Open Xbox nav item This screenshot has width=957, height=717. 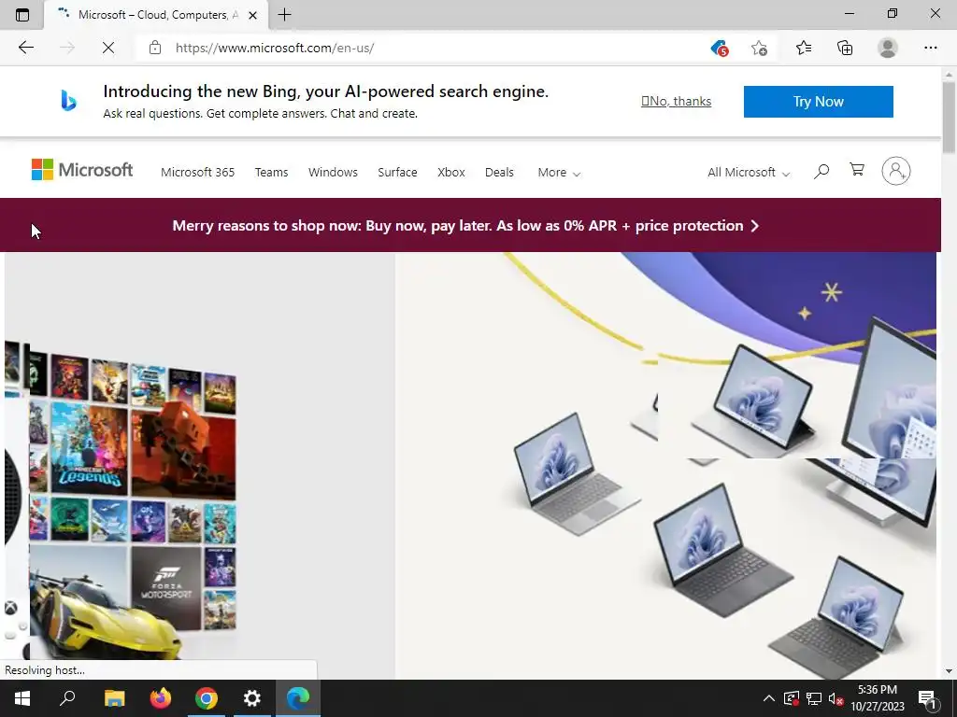click(451, 173)
